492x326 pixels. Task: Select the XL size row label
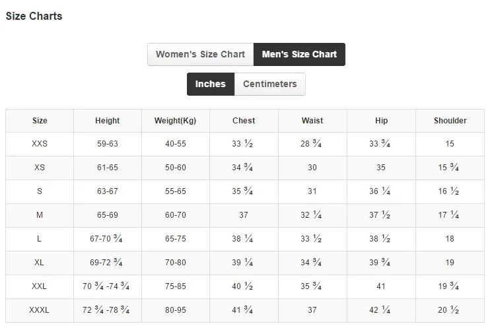pos(40,263)
